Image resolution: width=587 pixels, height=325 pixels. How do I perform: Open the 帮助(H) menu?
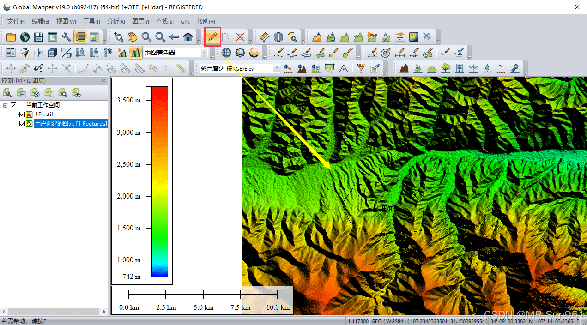pyautogui.click(x=206, y=21)
